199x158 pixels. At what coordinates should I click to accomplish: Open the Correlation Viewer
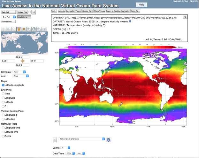click(x=73, y=11)
